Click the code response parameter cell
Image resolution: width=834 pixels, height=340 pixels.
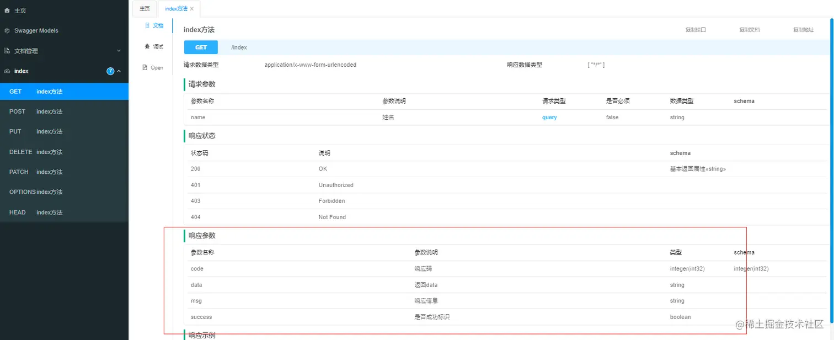[x=197, y=269]
